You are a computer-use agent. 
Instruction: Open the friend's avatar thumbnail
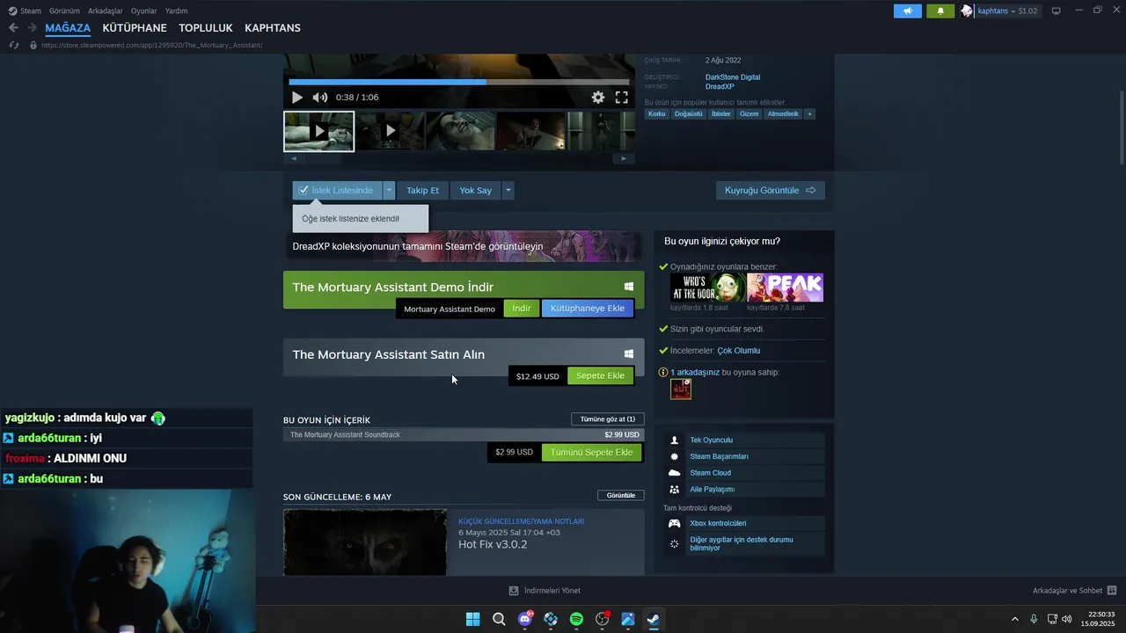coord(681,389)
